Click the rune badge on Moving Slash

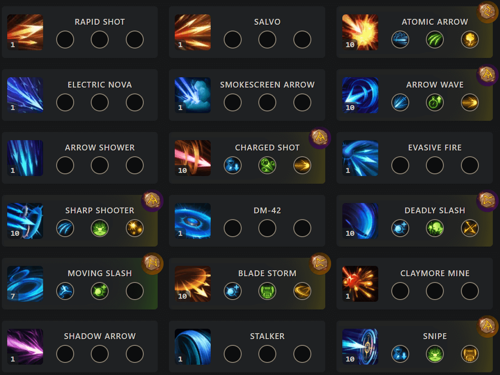pyautogui.click(x=151, y=263)
